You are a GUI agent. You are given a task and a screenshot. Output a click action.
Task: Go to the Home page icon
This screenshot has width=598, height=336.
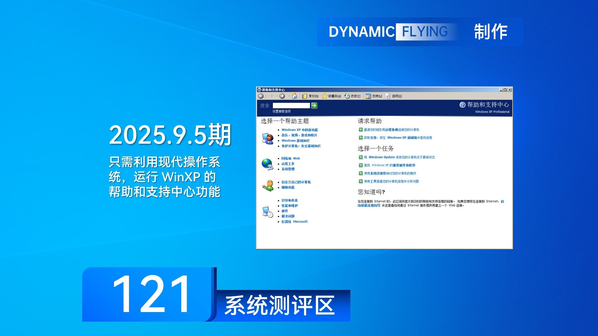pyautogui.click(x=294, y=96)
